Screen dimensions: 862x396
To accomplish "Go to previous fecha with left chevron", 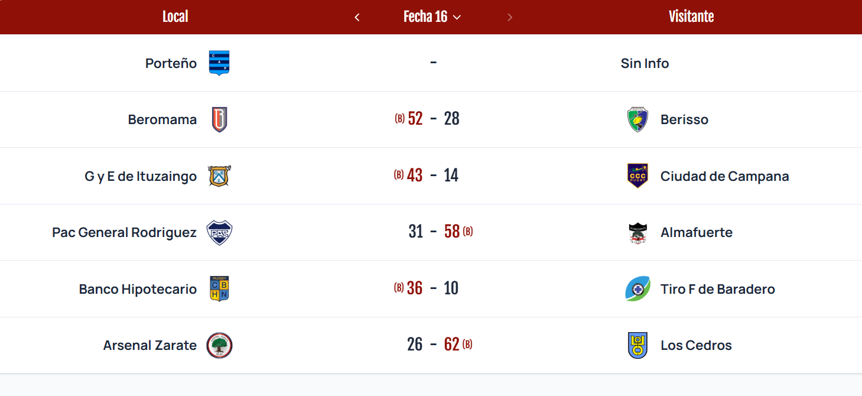I will [357, 17].
